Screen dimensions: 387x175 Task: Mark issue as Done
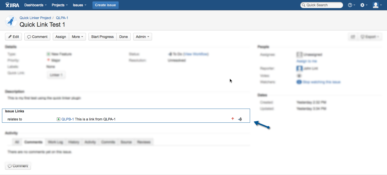click(123, 37)
